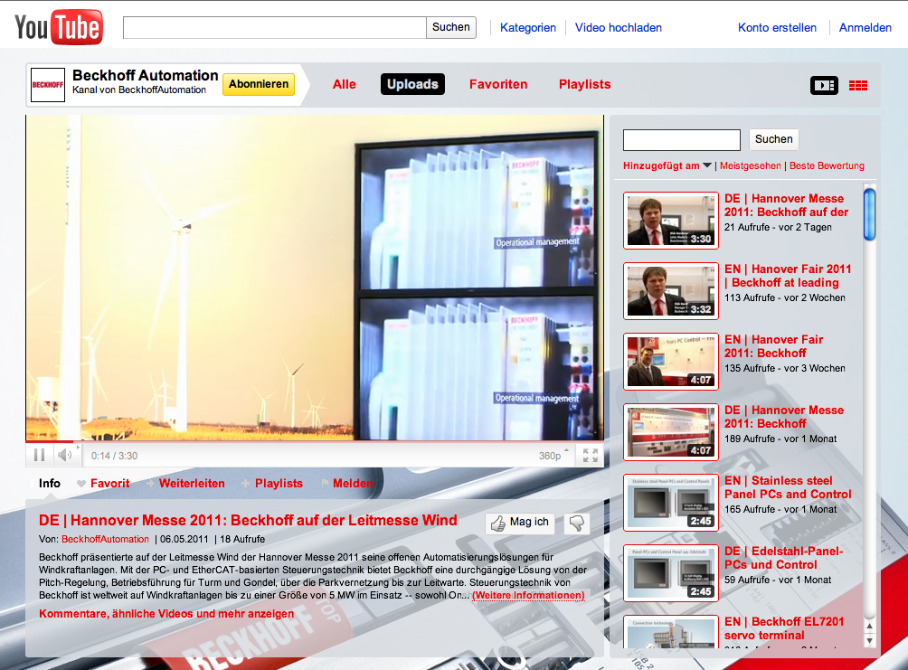The image size is (908, 670).
Task: Open title EN | Beckhoff EL7201 servo terminal
Action: 784,628
